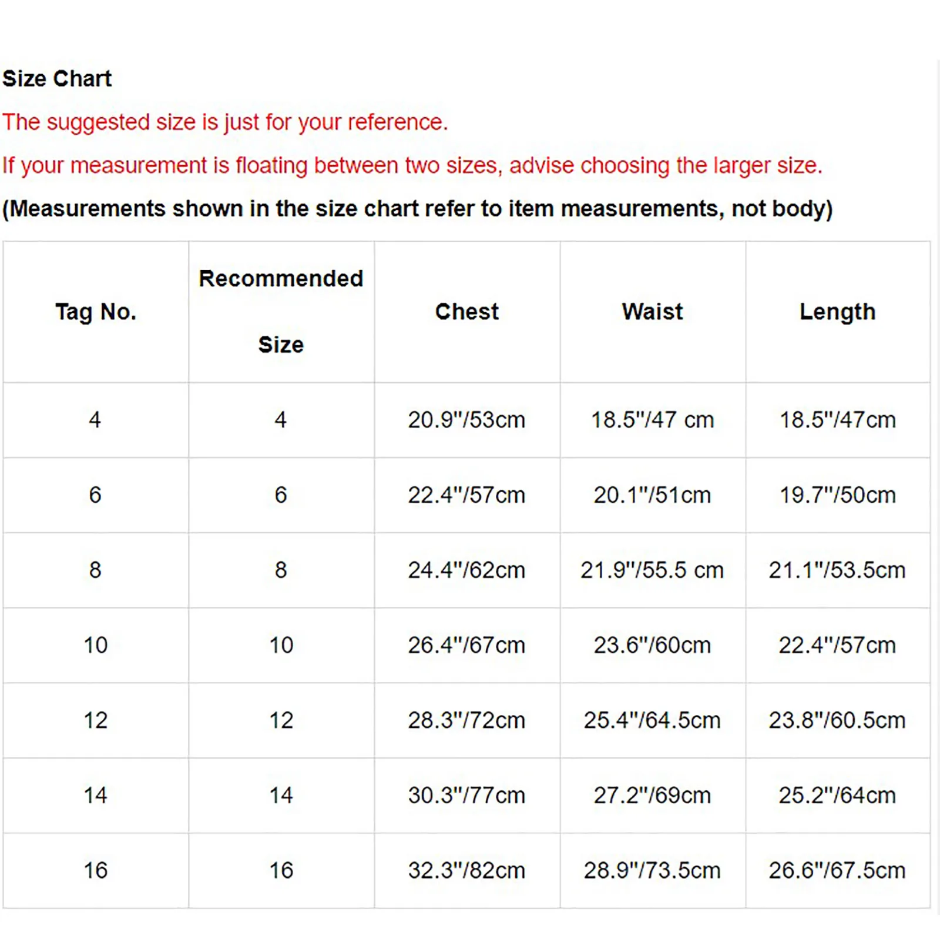Click chest value 26.4"/67cm for size 10

466,645
